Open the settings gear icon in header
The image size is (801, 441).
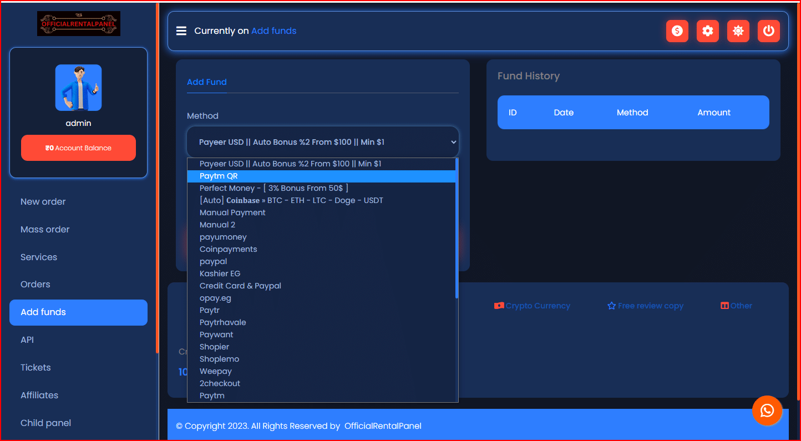pyautogui.click(x=707, y=31)
